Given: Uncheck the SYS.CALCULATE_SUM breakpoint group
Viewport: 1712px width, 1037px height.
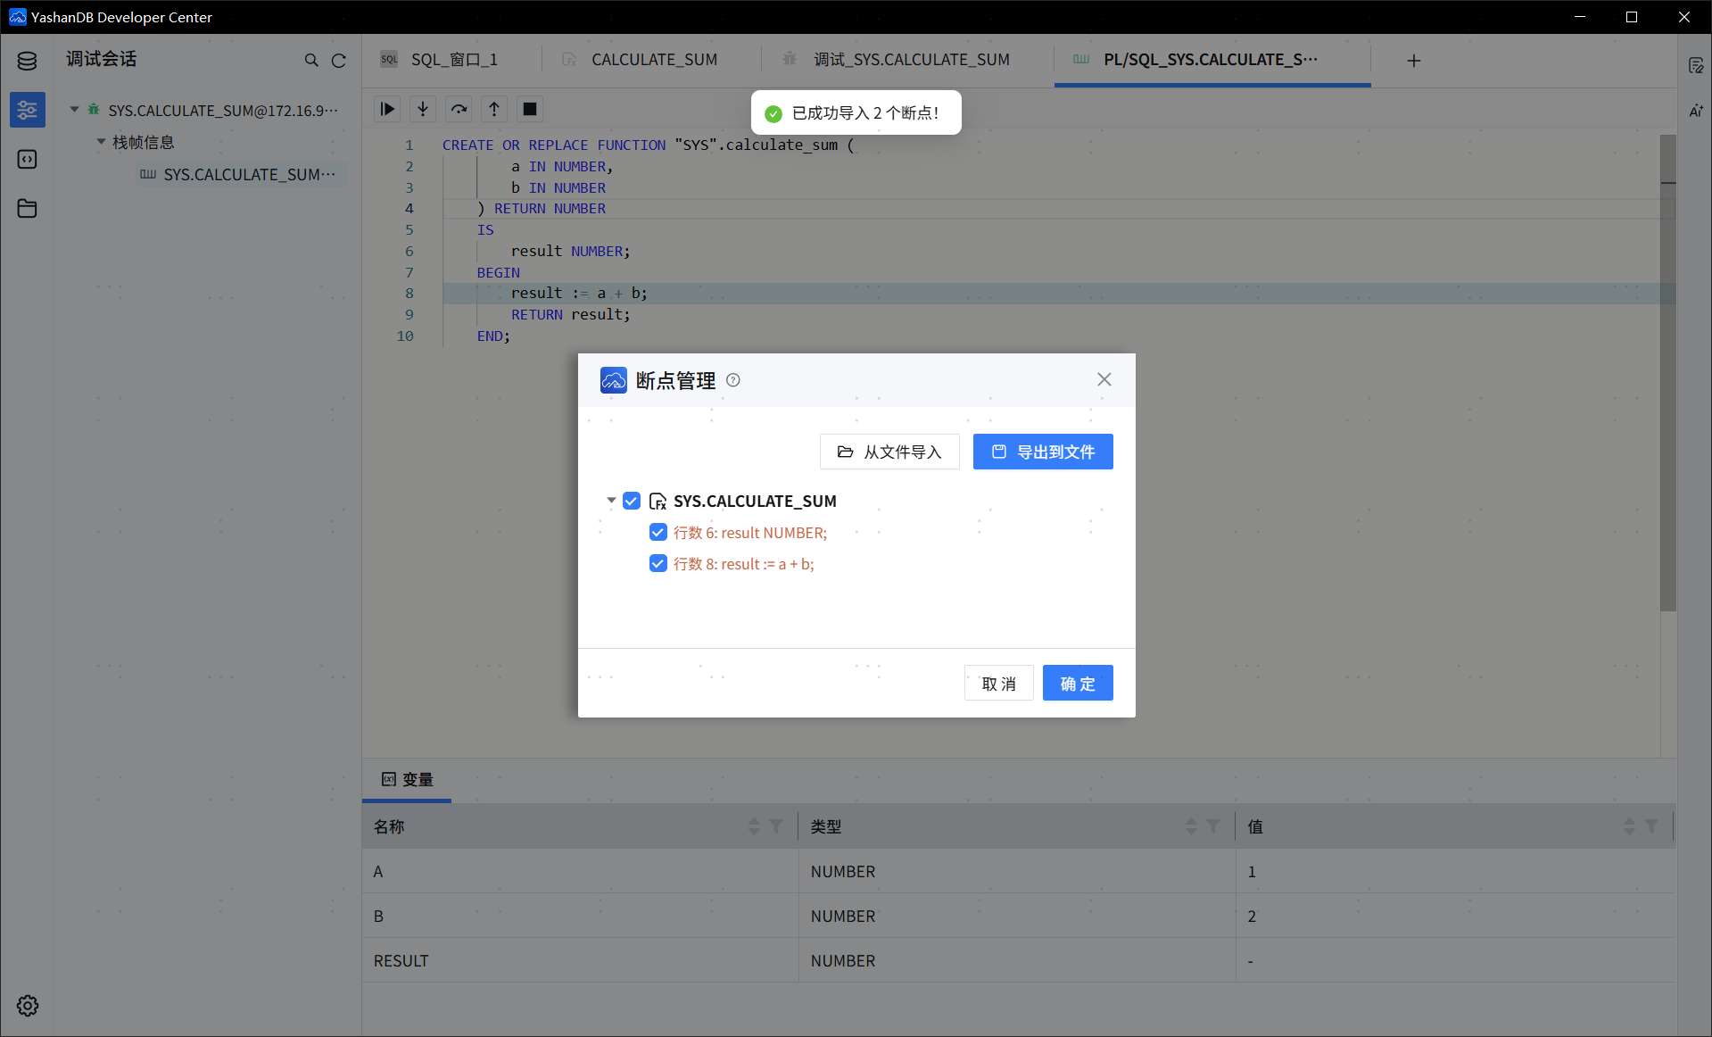Looking at the screenshot, I should [632, 501].
